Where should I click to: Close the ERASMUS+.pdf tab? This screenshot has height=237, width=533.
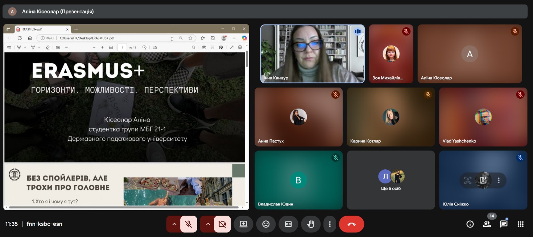coord(67,29)
